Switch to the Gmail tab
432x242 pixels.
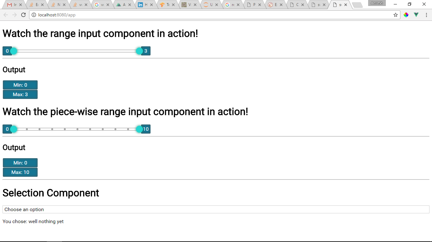point(12,5)
